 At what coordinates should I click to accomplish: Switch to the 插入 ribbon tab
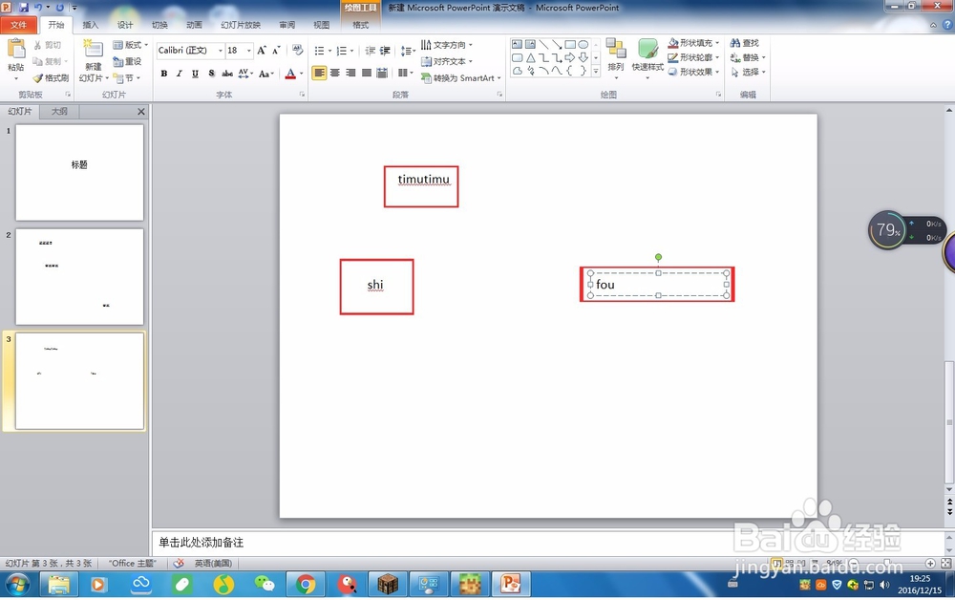tap(89, 25)
